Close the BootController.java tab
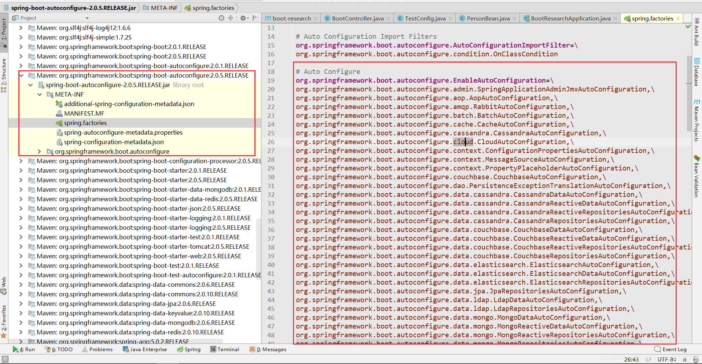 point(388,18)
